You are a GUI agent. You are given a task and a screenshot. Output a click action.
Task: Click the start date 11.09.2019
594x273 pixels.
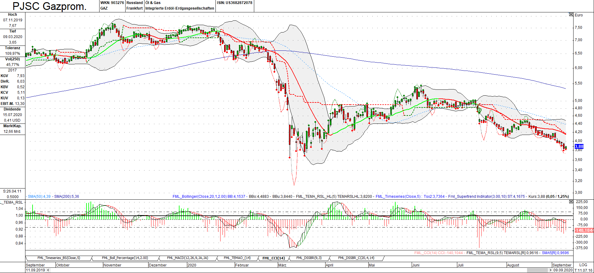tap(35, 270)
